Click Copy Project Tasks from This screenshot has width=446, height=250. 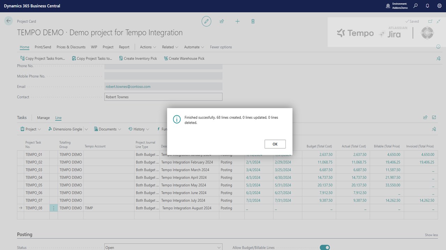(43, 58)
